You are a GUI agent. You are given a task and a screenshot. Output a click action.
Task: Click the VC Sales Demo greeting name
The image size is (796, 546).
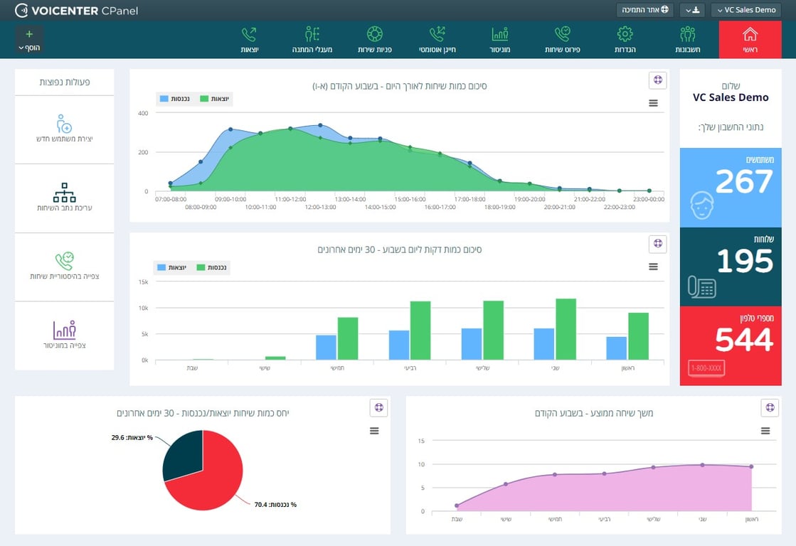click(731, 97)
